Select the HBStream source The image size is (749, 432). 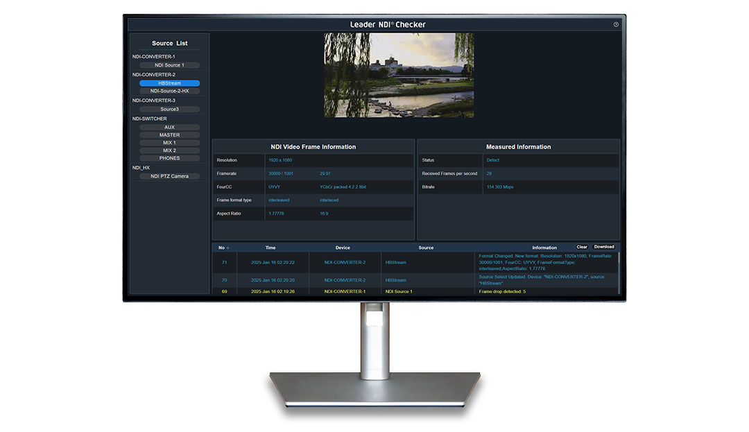pyautogui.click(x=169, y=83)
